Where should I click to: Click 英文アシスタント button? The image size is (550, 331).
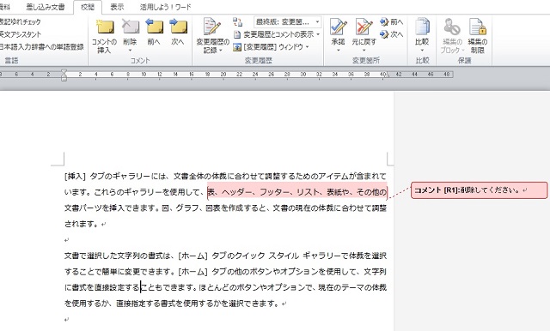coord(21,34)
